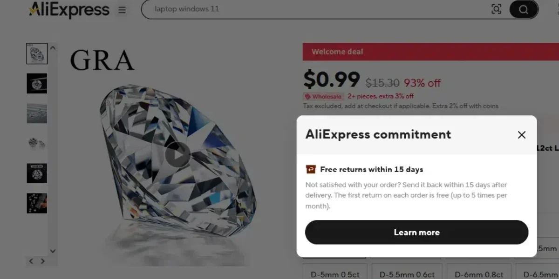Viewport: 559px width, 279px height.
Task: Click the right arrow below the thumbnails
Action: click(42, 261)
